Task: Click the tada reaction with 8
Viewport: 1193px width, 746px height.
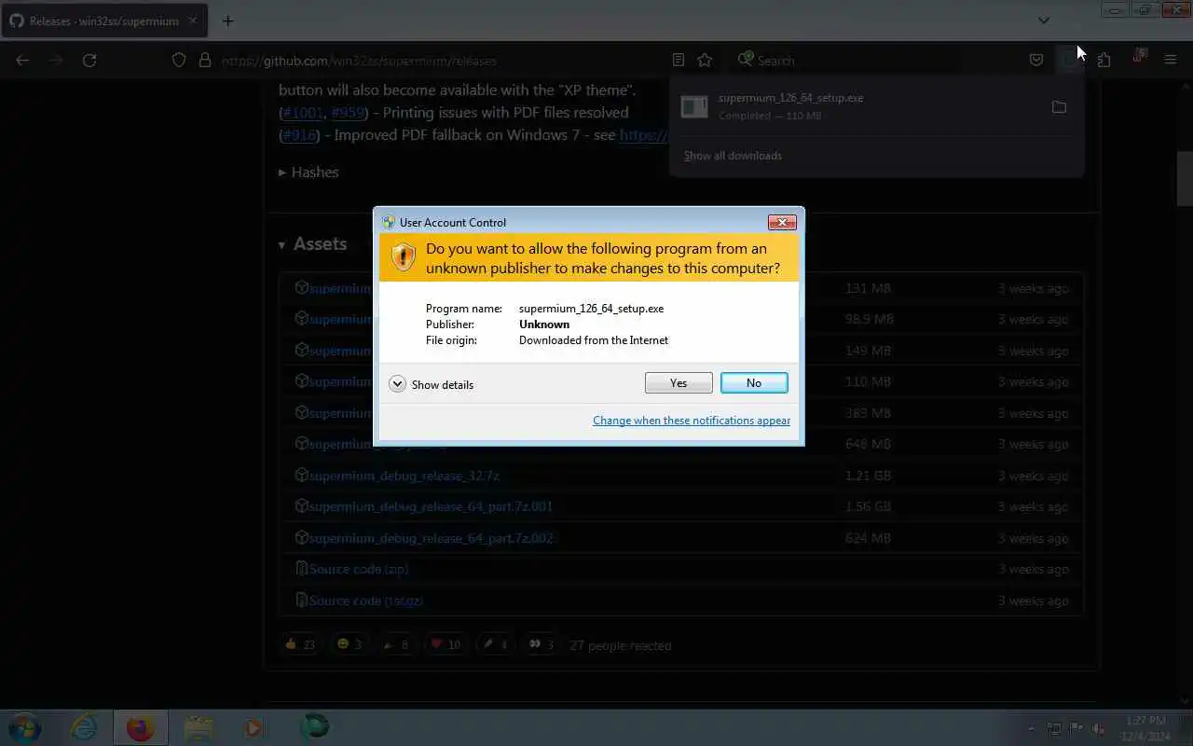Action: 397,644
